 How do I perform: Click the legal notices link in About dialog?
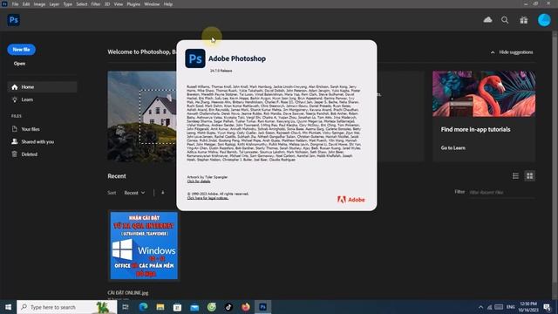tap(208, 198)
